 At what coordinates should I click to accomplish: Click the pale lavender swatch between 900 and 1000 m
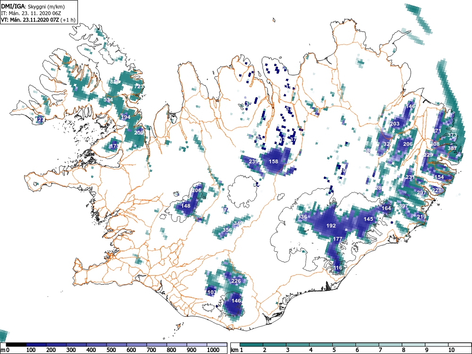[197, 345]
